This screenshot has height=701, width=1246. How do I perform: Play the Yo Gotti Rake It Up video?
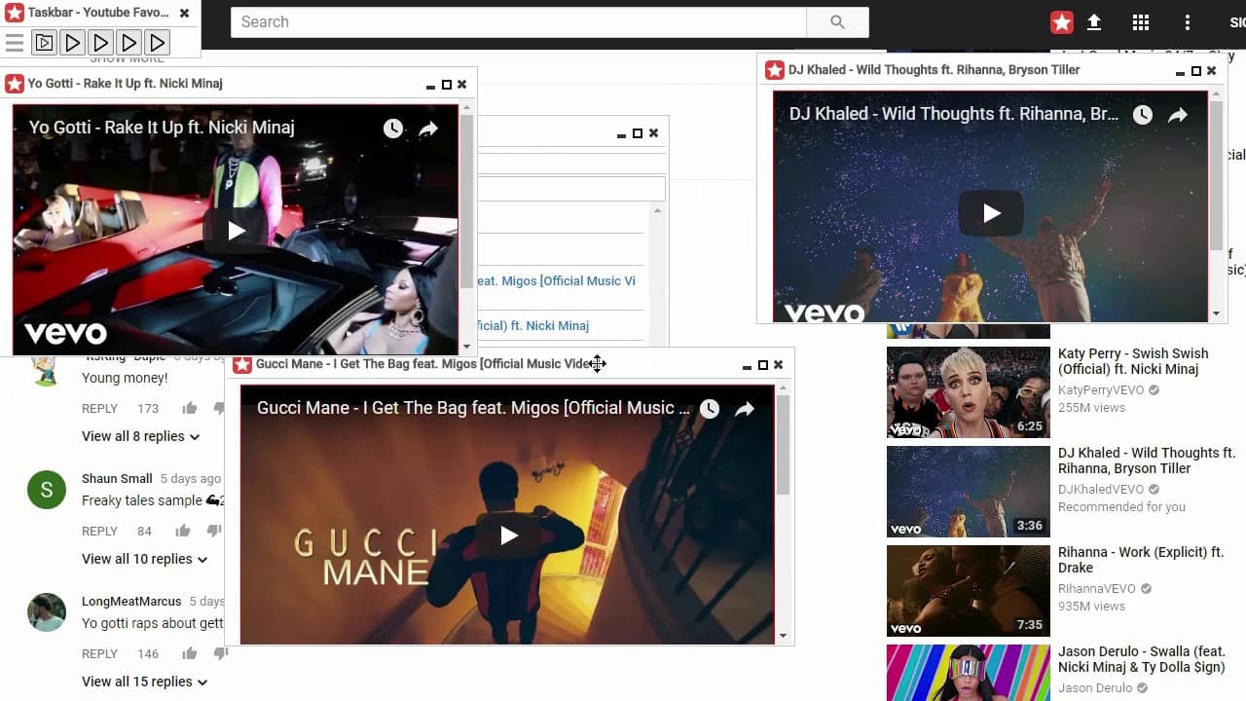point(236,231)
